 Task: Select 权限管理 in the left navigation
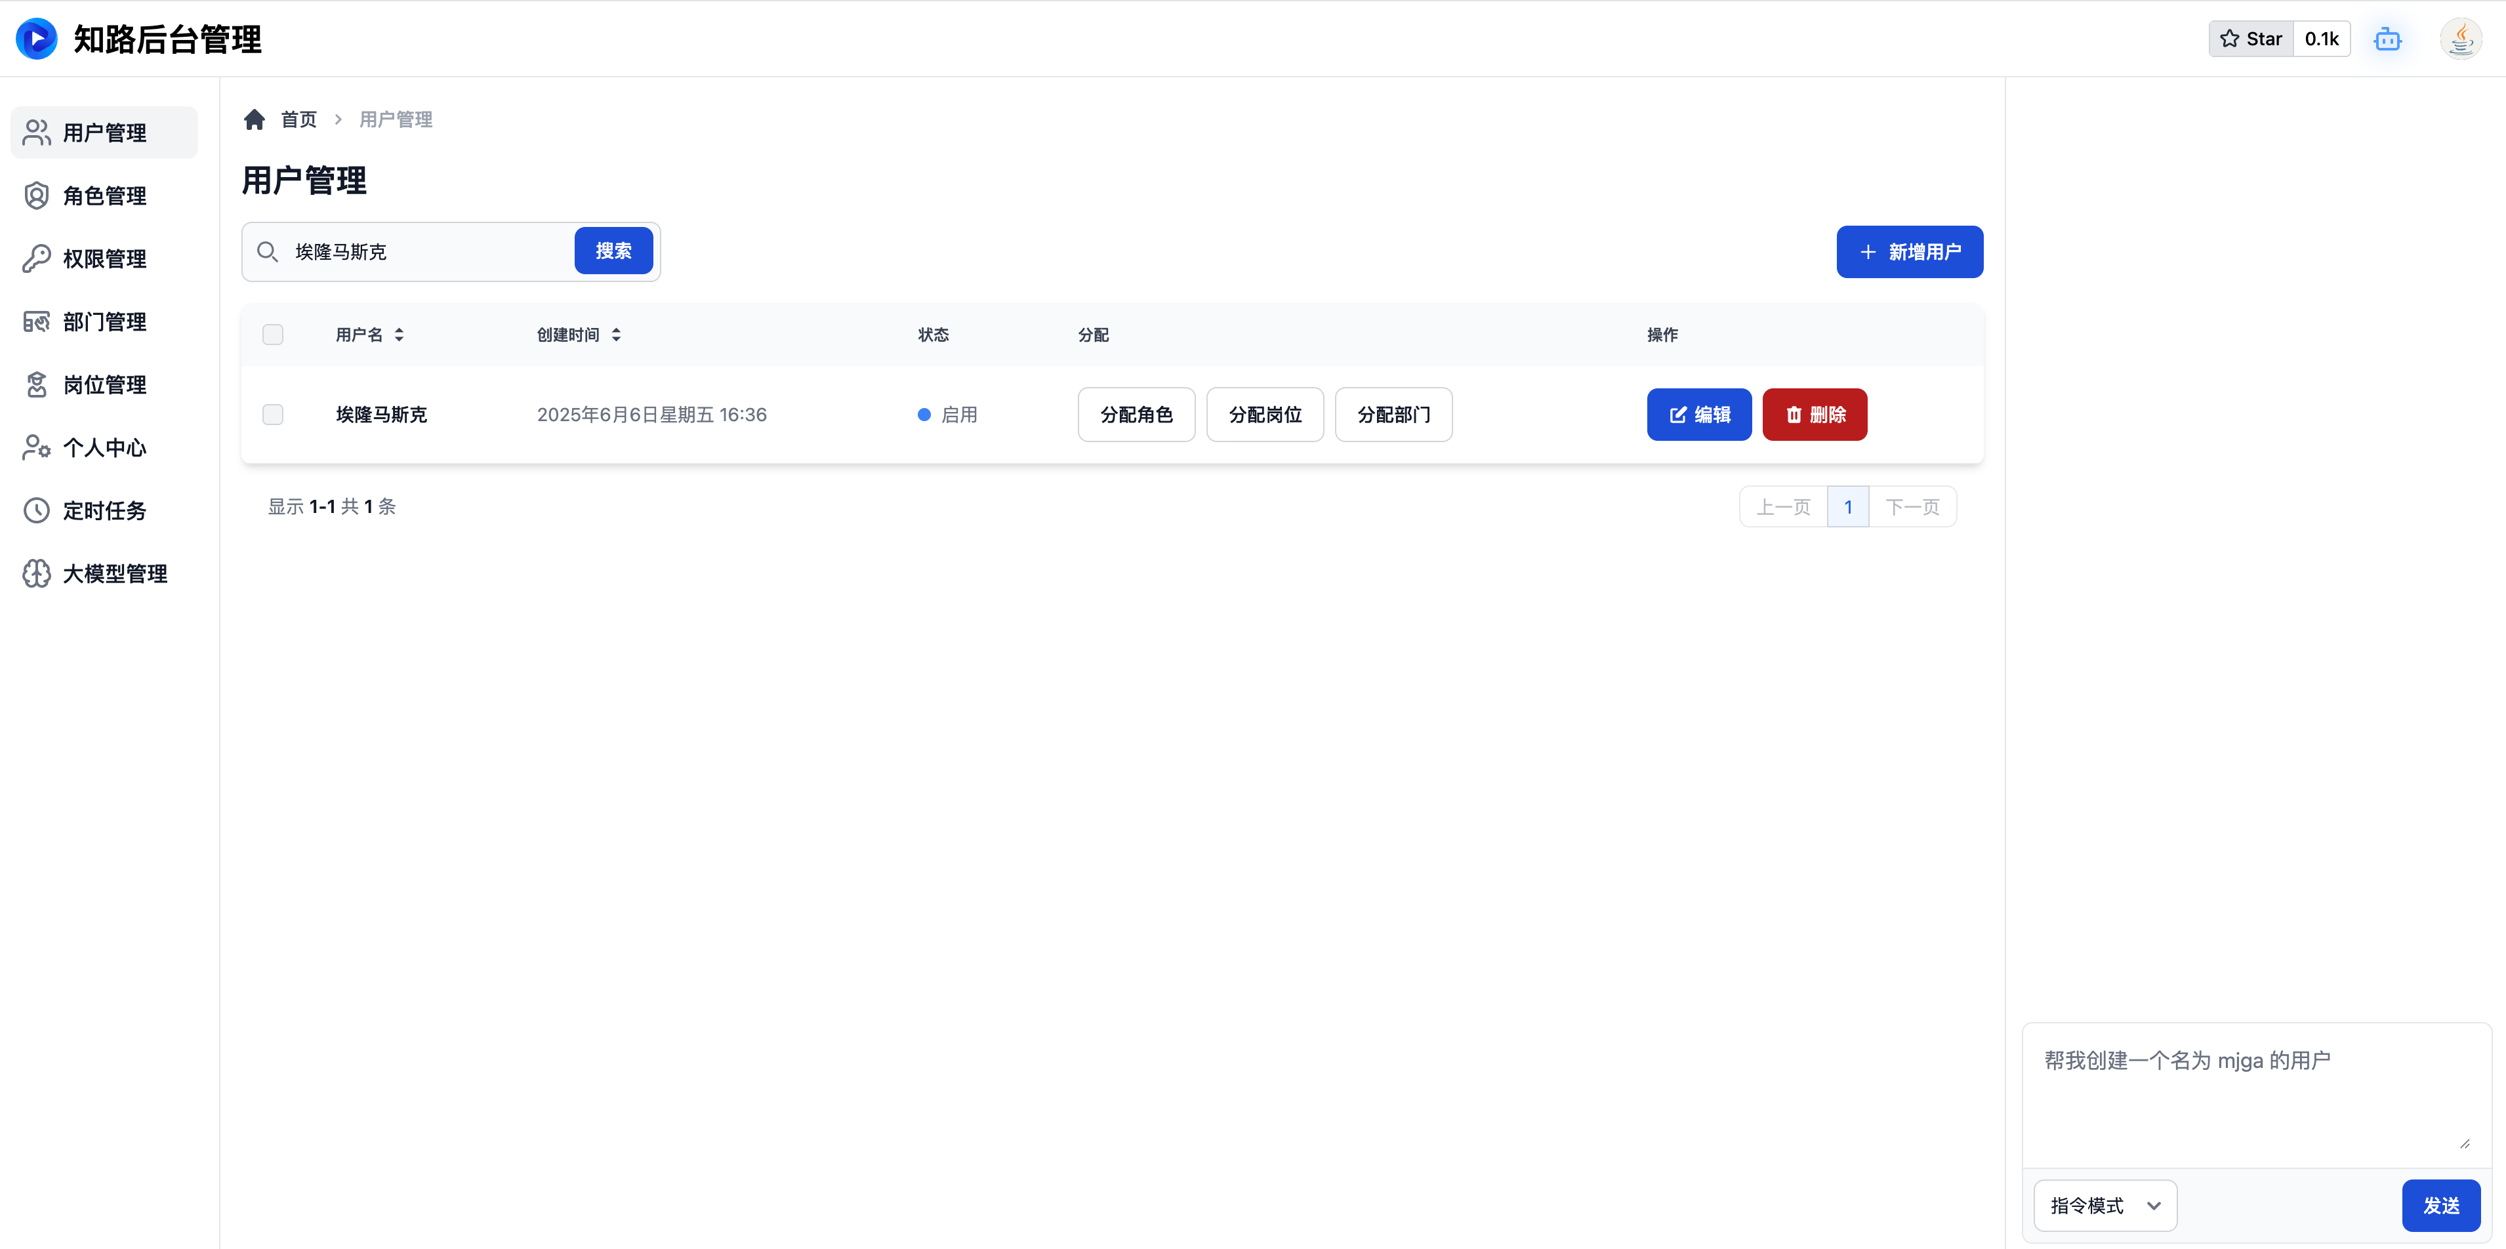click(104, 258)
